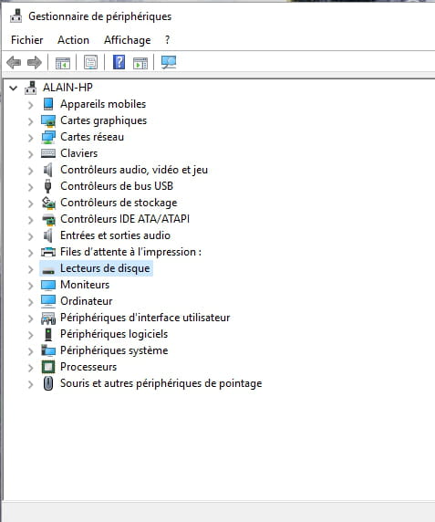Click the Back arrow toolbar icon
The height and width of the screenshot is (522, 435).
14,62
